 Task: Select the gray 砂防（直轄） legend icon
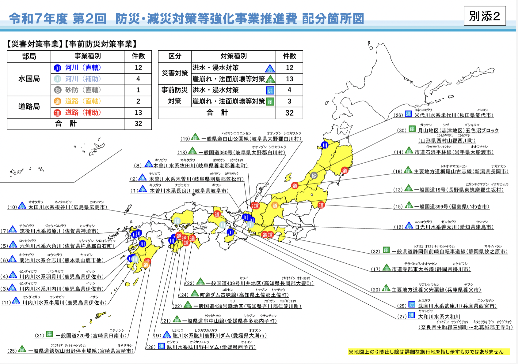pyautogui.click(x=57, y=90)
